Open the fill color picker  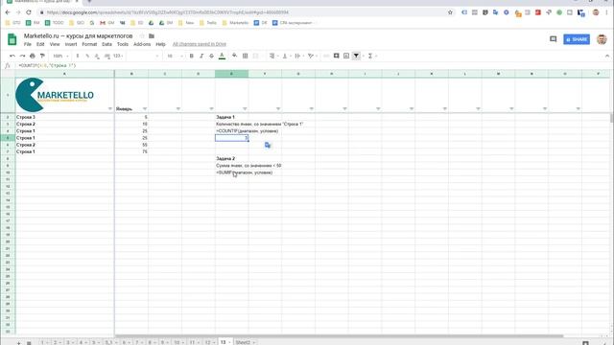pyautogui.click(x=234, y=56)
